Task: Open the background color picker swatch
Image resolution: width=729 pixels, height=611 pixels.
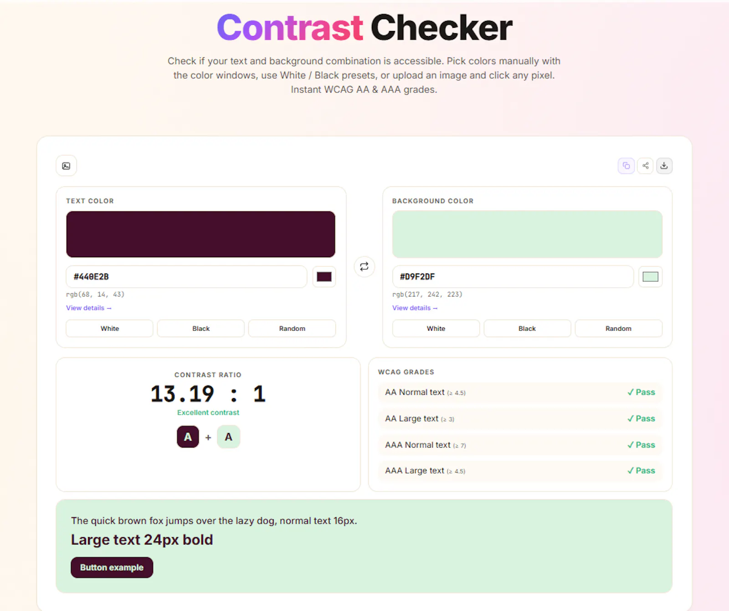Action: pos(650,277)
